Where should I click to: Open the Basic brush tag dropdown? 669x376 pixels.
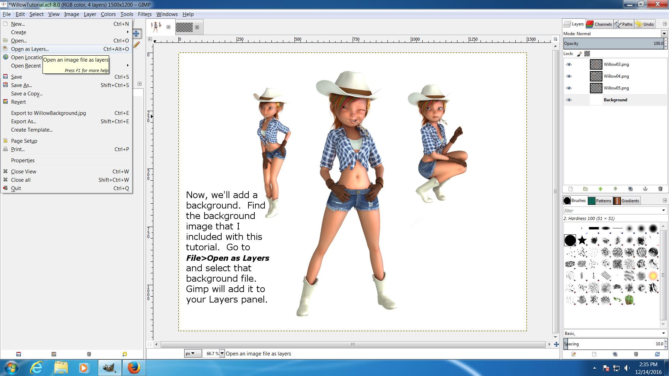663,333
